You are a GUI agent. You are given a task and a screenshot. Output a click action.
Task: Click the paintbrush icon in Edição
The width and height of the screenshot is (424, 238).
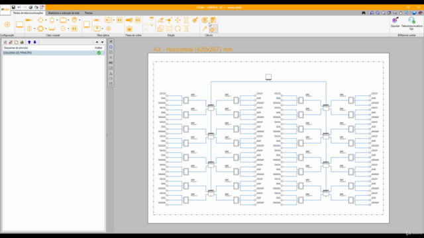click(195, 20)
